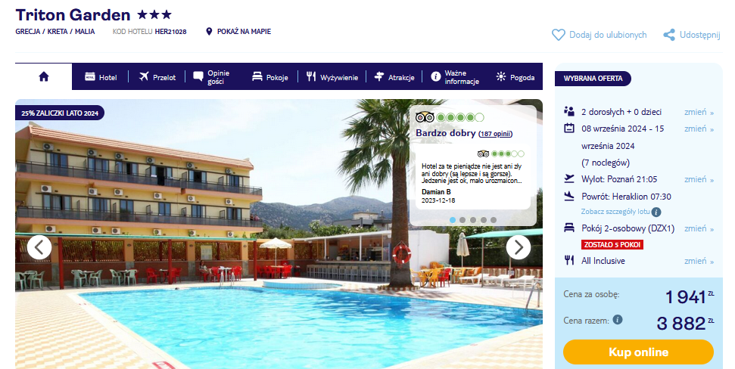
Task: Click the info icon next to Cena razem
Action: pos(618,320)
